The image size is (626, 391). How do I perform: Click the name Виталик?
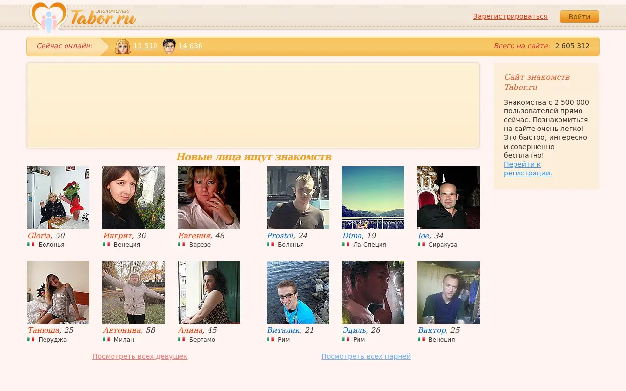point(283,330)
